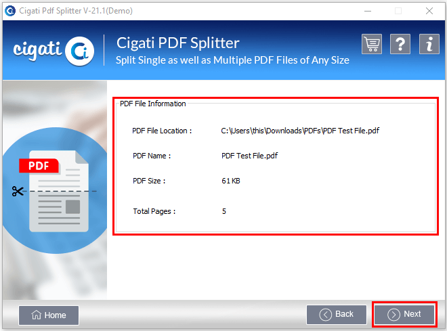Minimize the Cigati Pdf Splitter window
The height and width of the screenshot is (331, 447).
tap(368, 11)
